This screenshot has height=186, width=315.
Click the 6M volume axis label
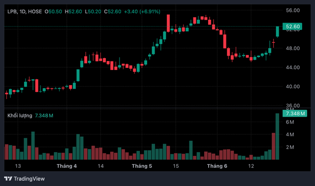coord(290,122)
